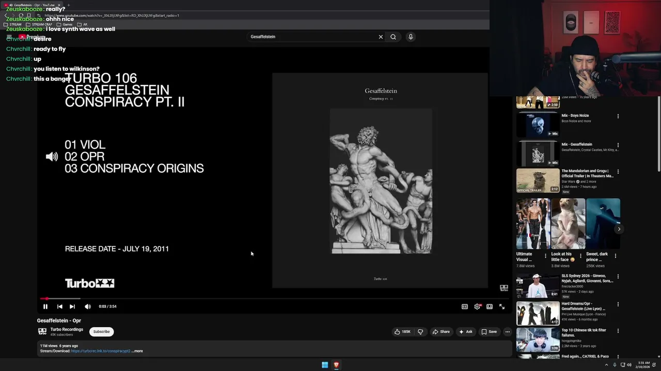The image size is (661, 371).
Task: Open the YouTube hamburger guide menu
Action: (9, 37)
